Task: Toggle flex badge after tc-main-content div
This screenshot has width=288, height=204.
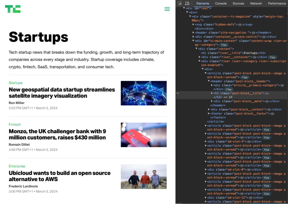Action: click(224, 45)
